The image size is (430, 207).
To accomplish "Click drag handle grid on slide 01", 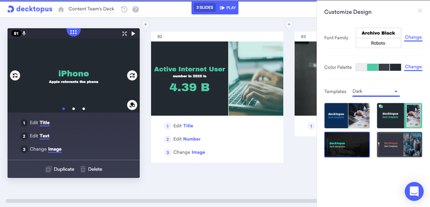I will coord(74,32).
